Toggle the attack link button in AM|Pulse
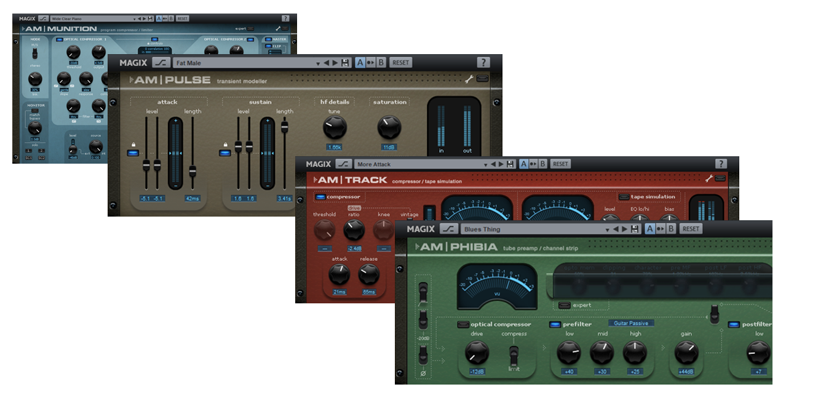Image resolution: width=826 pixels, height=419 pixels. (x=133, y=152)
